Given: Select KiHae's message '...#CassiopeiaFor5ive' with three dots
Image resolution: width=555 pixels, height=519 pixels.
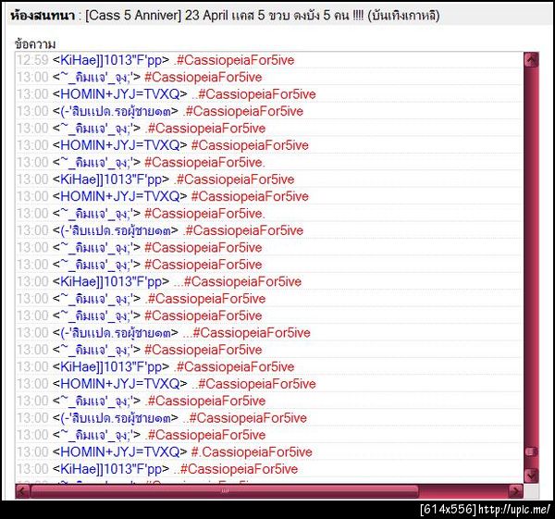Looking at the screenshot, I should click(x=237, y=282).
